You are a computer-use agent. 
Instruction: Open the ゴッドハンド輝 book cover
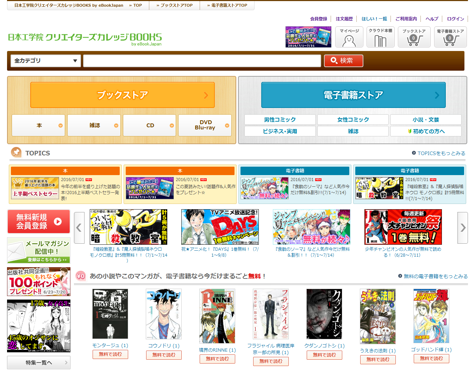pyautogui.click(x=431, y=316)
